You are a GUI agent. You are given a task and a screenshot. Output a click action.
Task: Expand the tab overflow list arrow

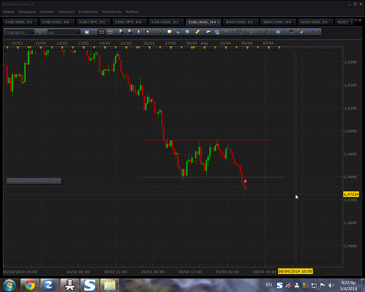[351, 22]
